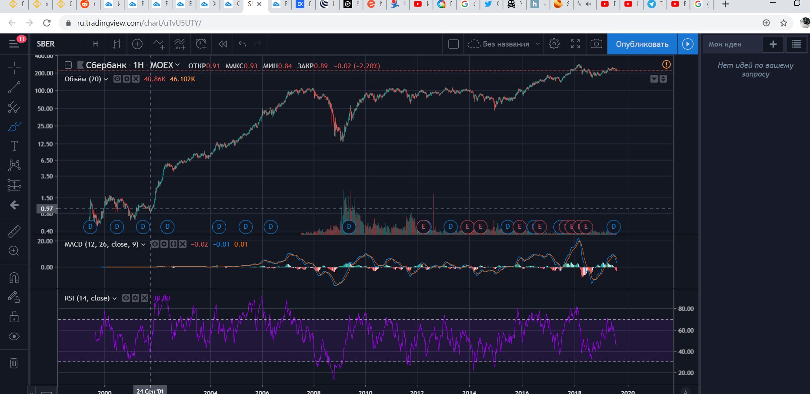Viewport: 810px width, 394px height.
Task: Hide the MACD indicator
Action: click(154, 244)
